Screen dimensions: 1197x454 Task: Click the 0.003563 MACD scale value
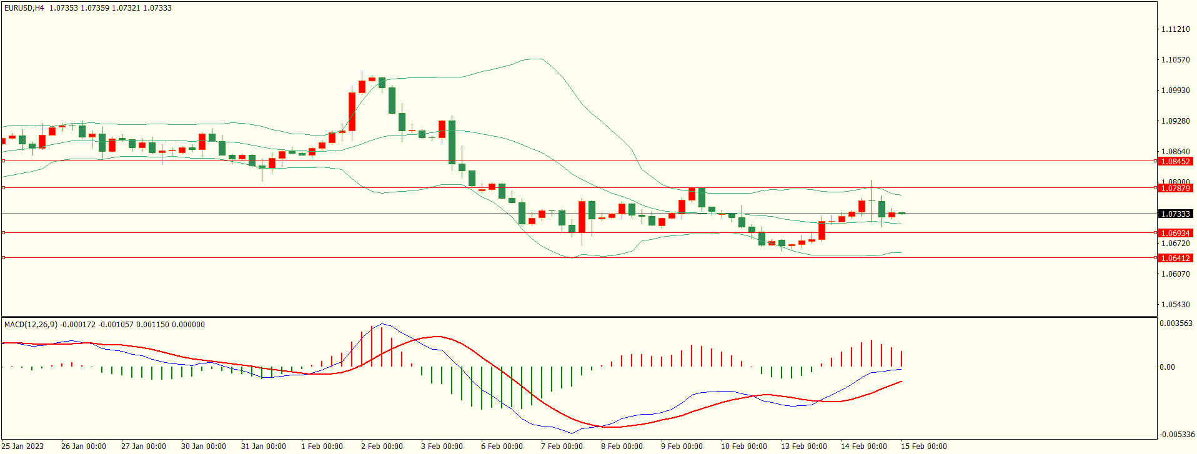click(1176, 323)
